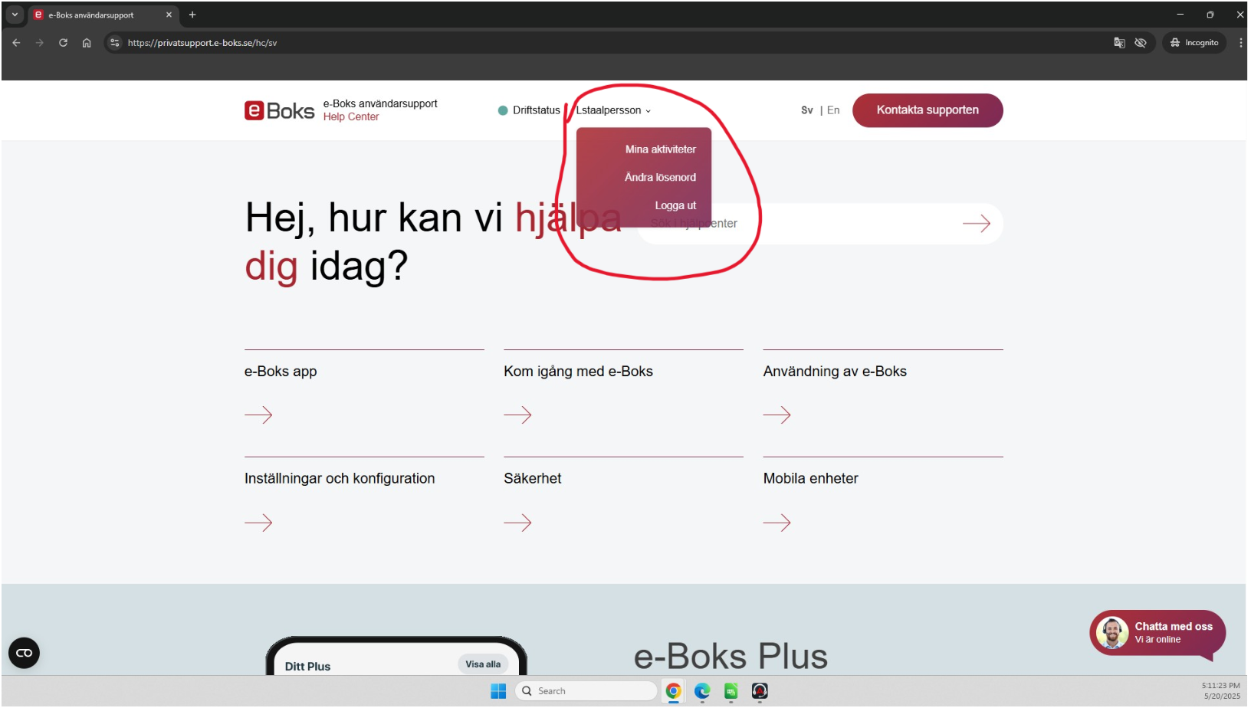This screenshot has height=708, width=1251.
Task: Switch language to Sv
Action: pos(806,110)
